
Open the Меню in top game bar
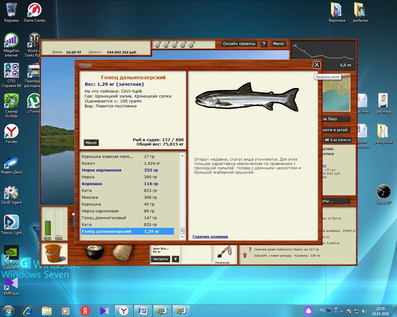pyautogui.click(x=278, y=44)
